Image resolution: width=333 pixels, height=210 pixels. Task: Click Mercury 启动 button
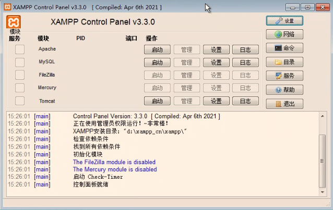click(157, 88)
